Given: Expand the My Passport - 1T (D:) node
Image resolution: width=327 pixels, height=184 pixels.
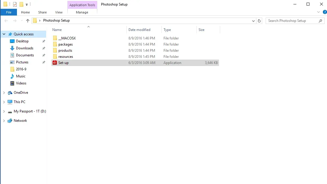Looking at the screenshot, I should (x=4, y=111).
